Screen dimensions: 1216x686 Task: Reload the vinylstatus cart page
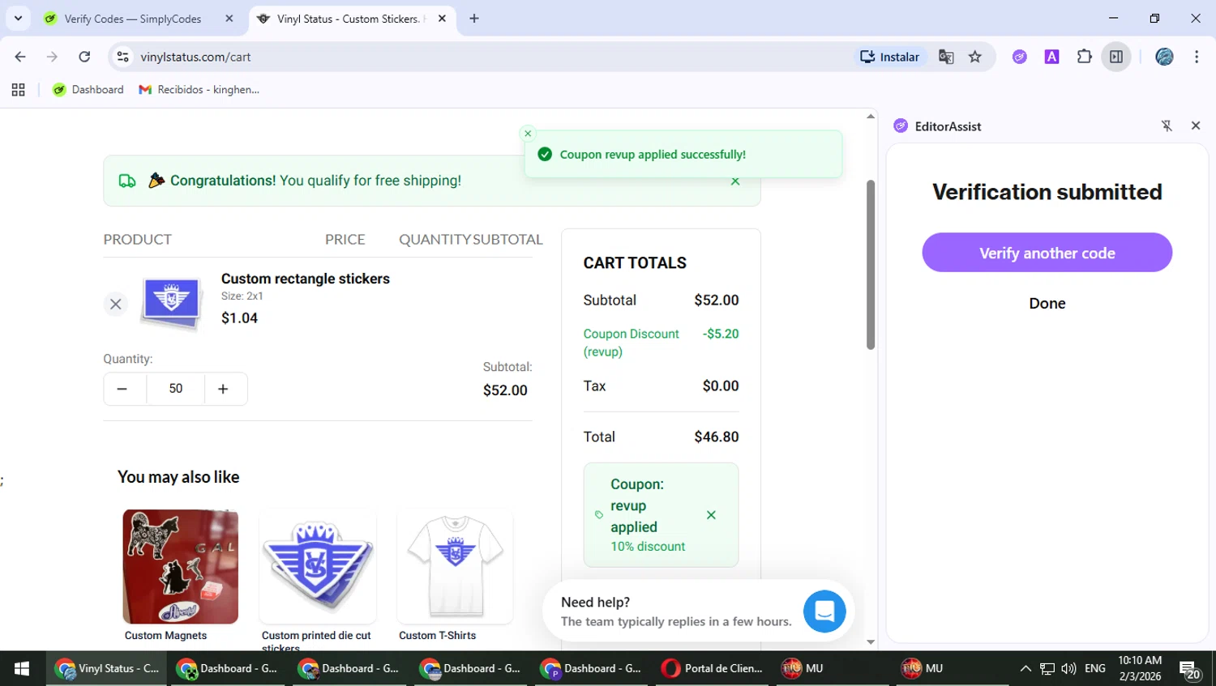pos(84,57)
